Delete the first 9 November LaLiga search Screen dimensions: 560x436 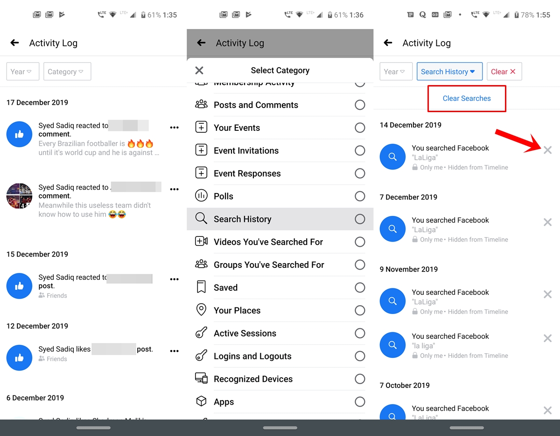547,294
